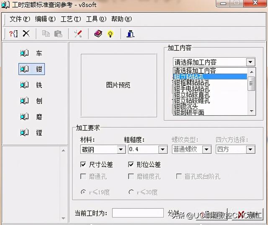Select the 车 book icon in sidebar

pos(24,53)
